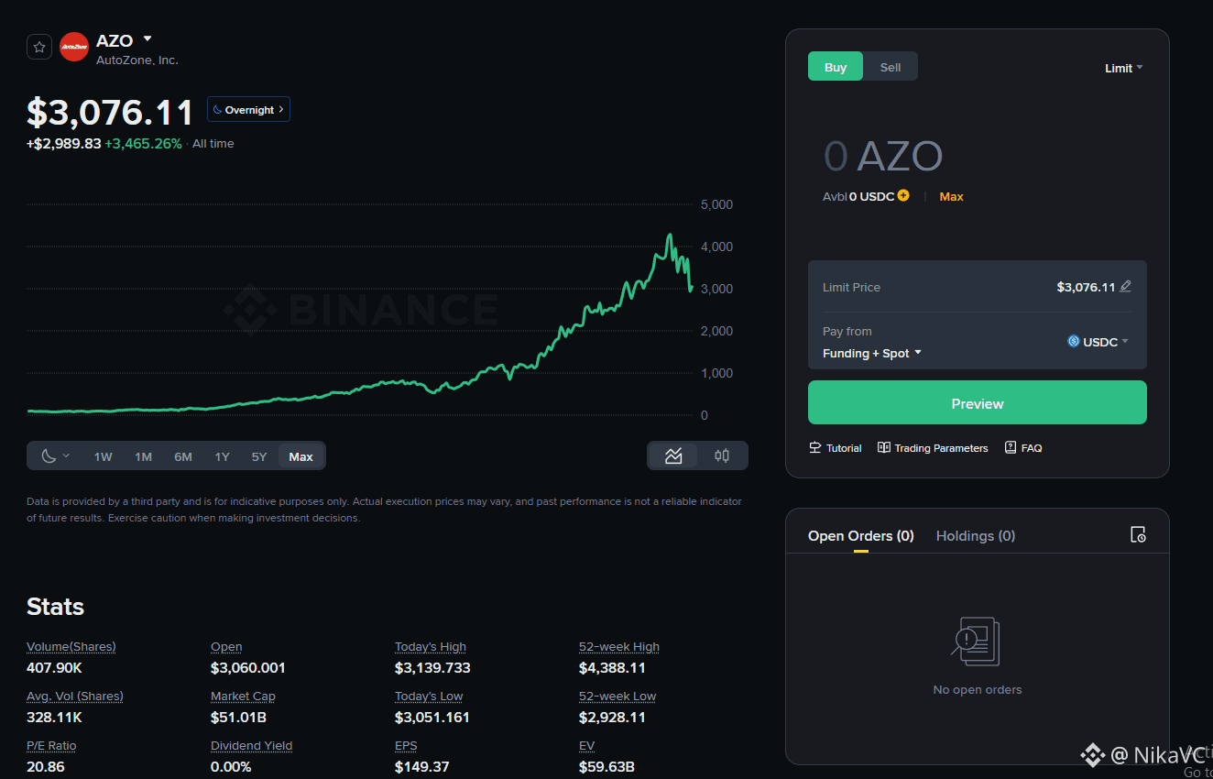
Task: Expand the moon session dropdown below chart
Action: pos(56,456)
